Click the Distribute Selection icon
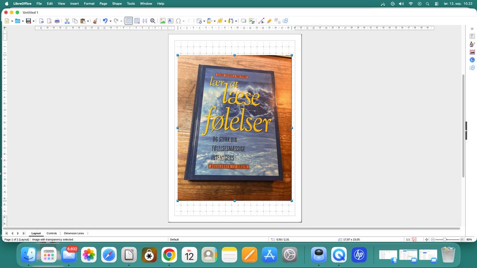 click(x=231, y=21)
